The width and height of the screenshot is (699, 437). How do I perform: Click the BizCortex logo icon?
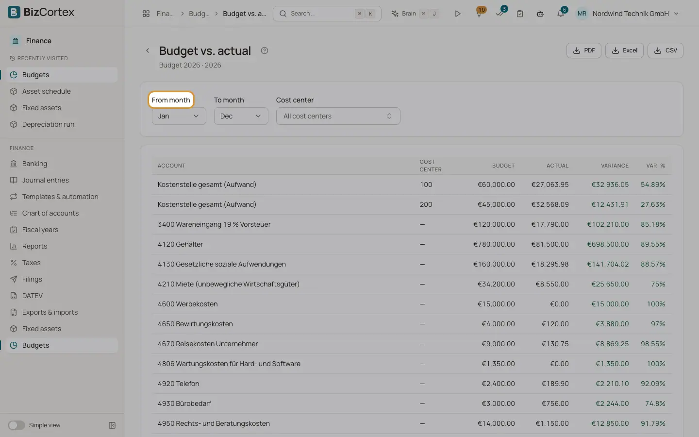click(x=14, y=12)
